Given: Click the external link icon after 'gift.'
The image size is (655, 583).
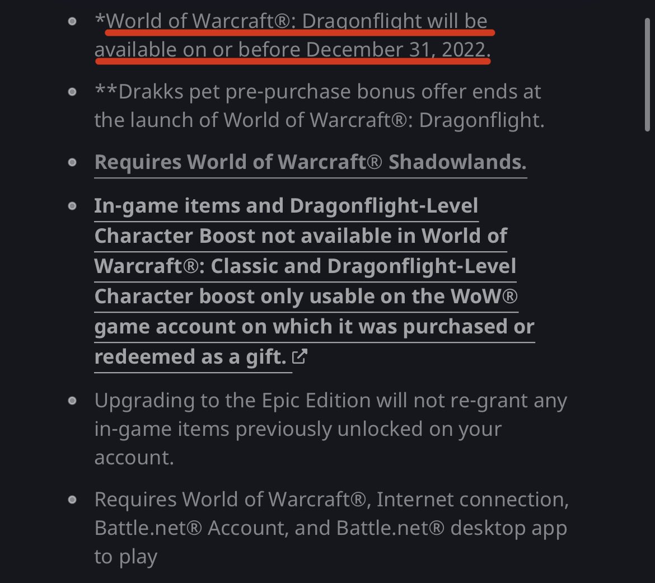Looking at the screenshot, I should [300, 356].
